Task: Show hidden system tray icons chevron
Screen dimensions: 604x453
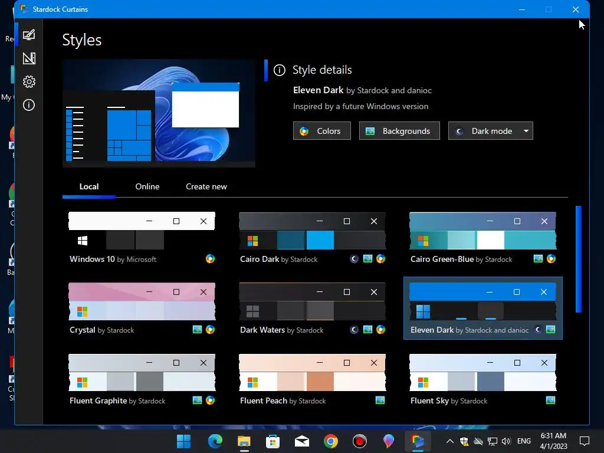Action: pyautogui.click(x=449, y=441)
